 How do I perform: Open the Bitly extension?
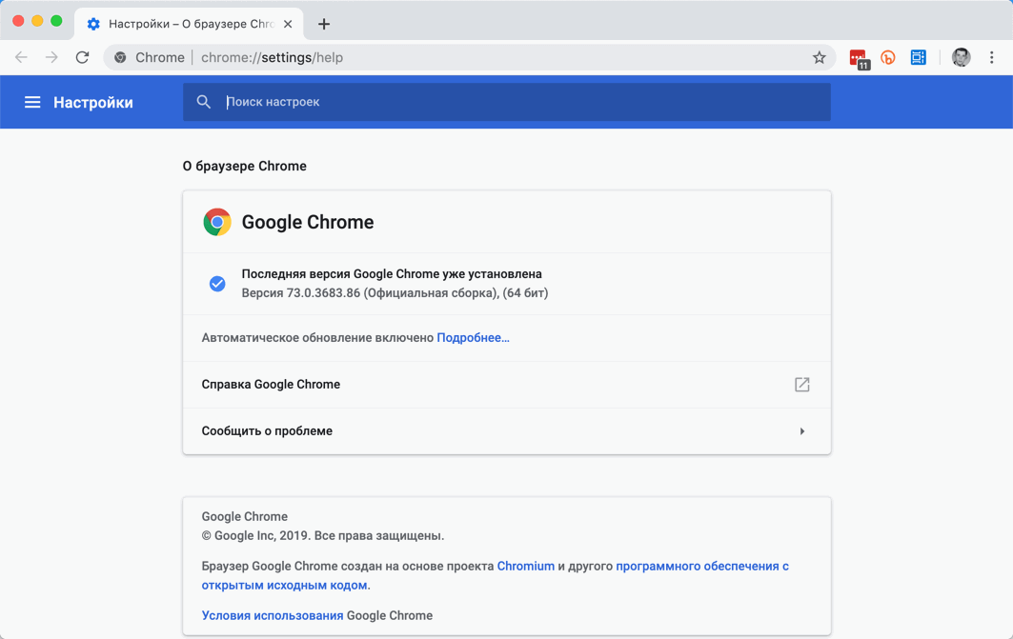[887, 57]
